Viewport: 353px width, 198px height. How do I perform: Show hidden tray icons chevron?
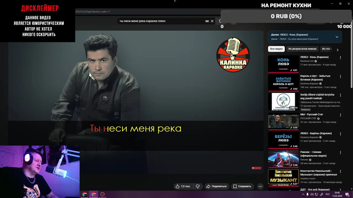303,194
